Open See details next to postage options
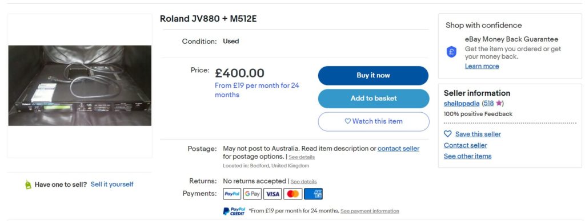The height and width of the screenshot is (221, 585). [302, 157]
